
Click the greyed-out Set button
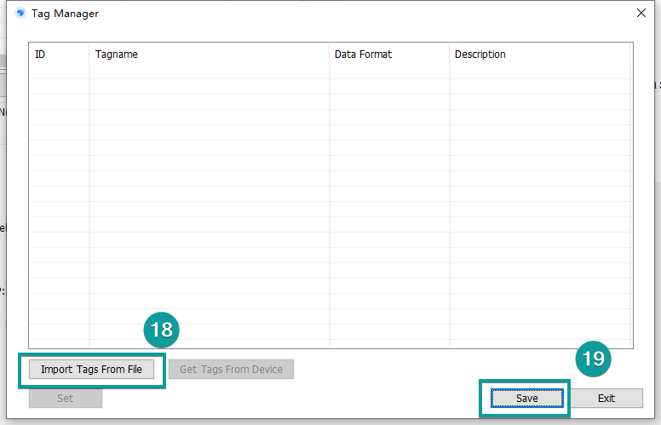click(65, 398)
